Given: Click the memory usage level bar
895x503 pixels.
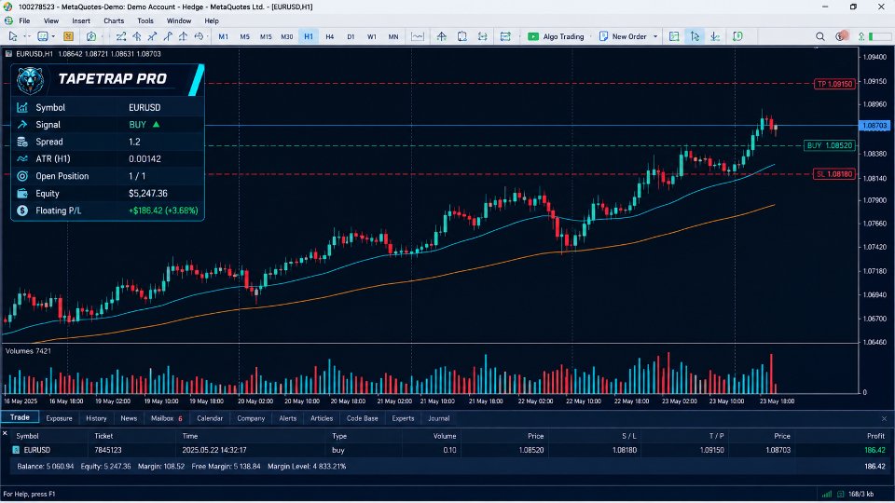Looking at the screenshot, I should 879,36.
